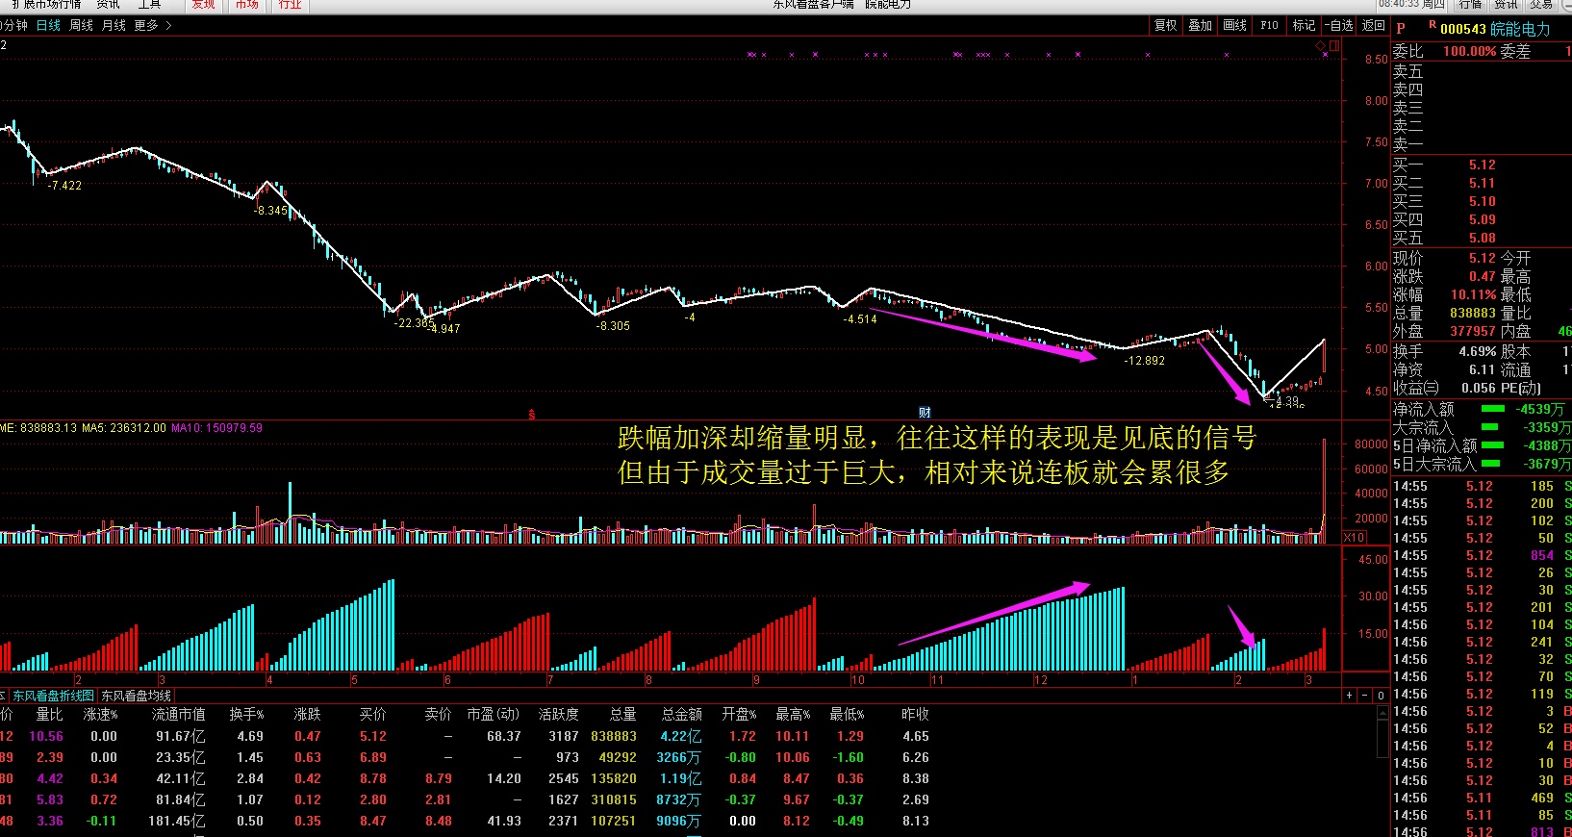
Task: Click total amount cell 3266万
Action: coord(679,757)
